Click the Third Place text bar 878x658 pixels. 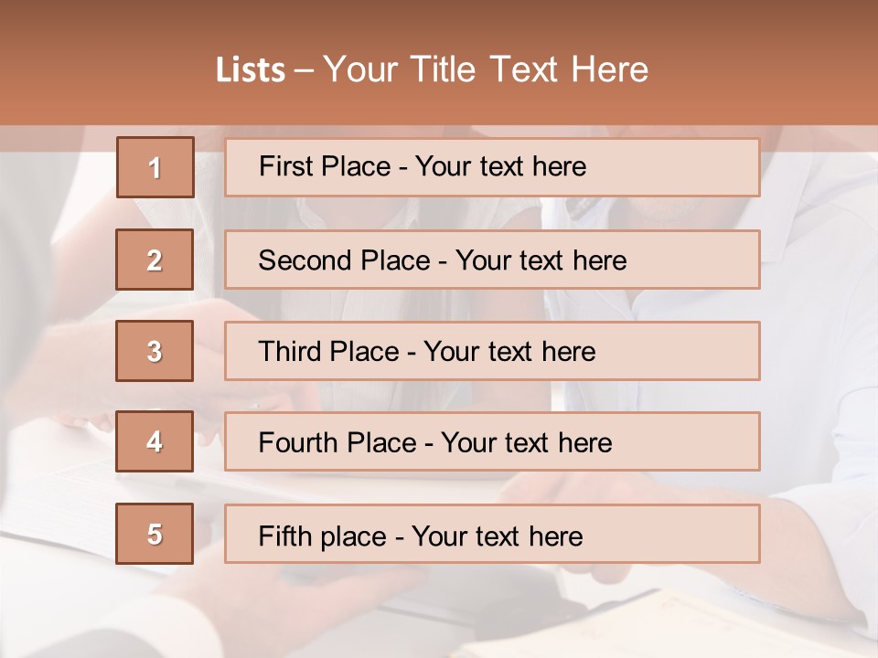point(492,351)
